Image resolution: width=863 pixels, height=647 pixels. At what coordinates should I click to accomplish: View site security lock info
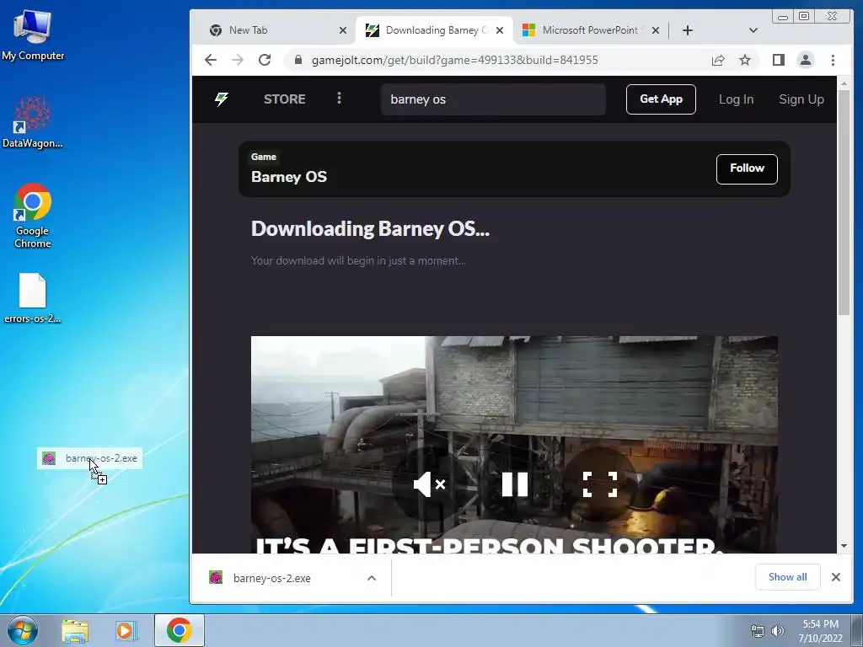(x=298, y=60)
